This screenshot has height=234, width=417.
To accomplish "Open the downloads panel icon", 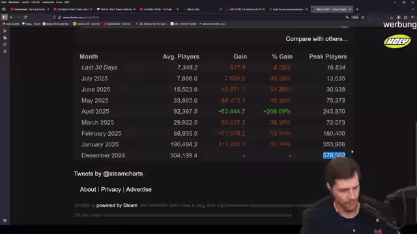I will click(392, 18).
